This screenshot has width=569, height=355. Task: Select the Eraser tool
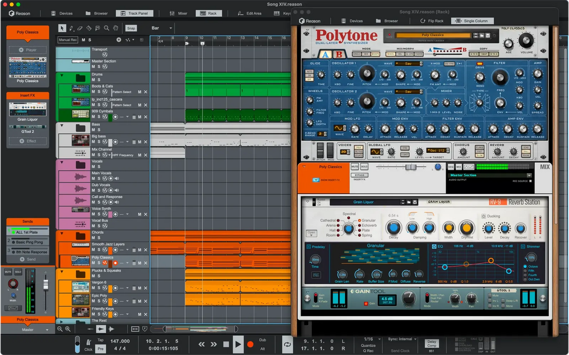point(80,28)
